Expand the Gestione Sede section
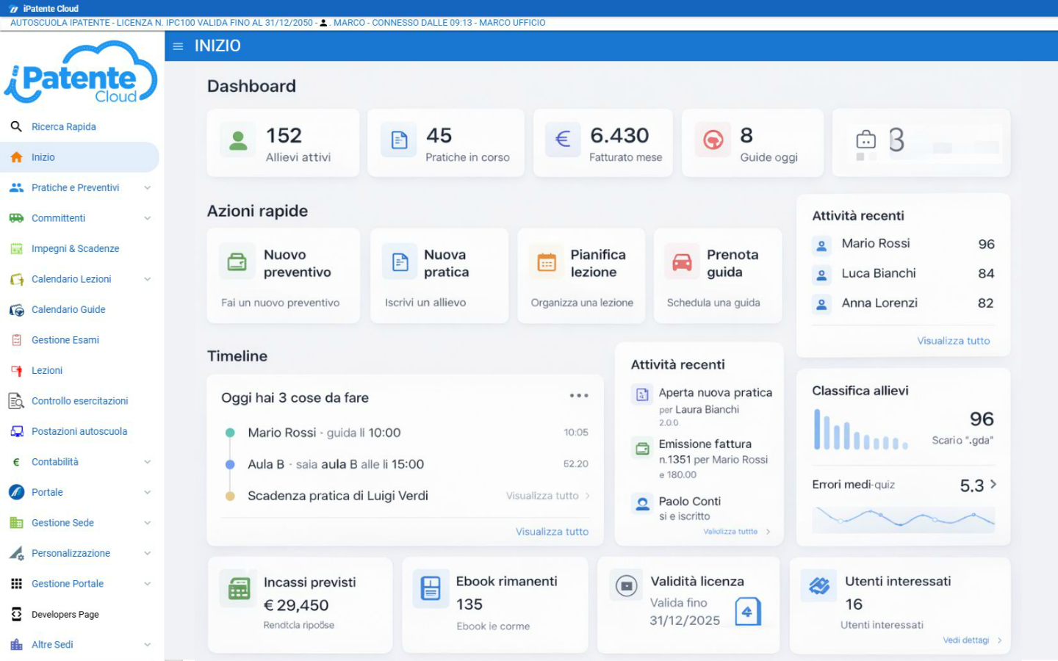Screen dimensions: 1058x661 150,522
